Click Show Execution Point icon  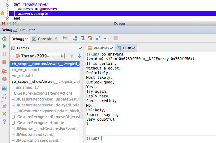coord(65,38)
